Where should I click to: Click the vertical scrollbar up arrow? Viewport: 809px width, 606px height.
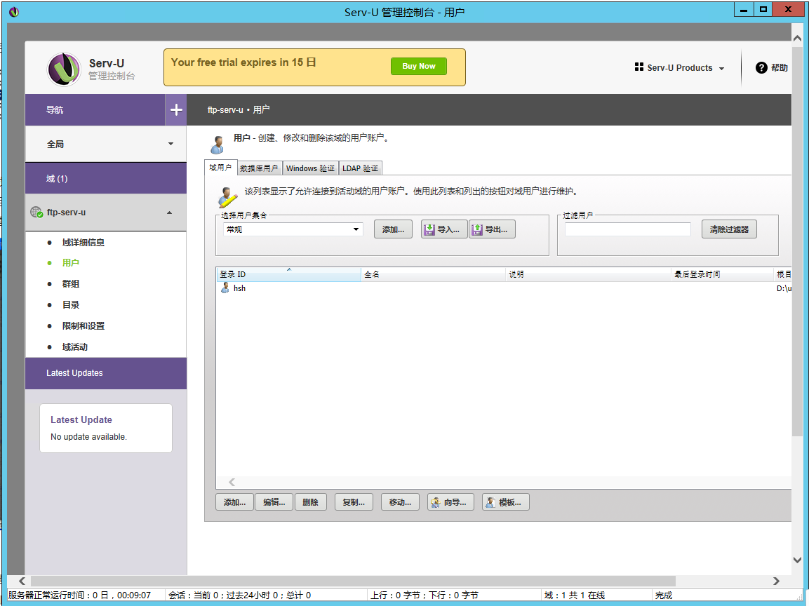797,38
